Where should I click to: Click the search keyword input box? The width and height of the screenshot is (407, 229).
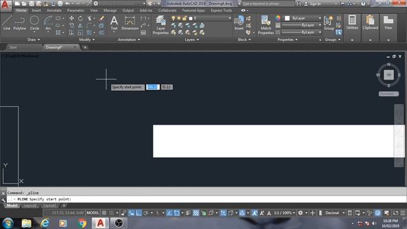pos(268,4)
